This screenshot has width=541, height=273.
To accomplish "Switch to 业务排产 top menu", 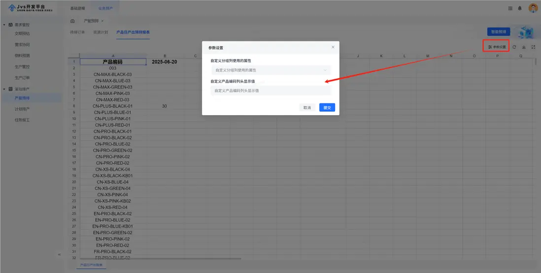I will (x=105, y=8).
